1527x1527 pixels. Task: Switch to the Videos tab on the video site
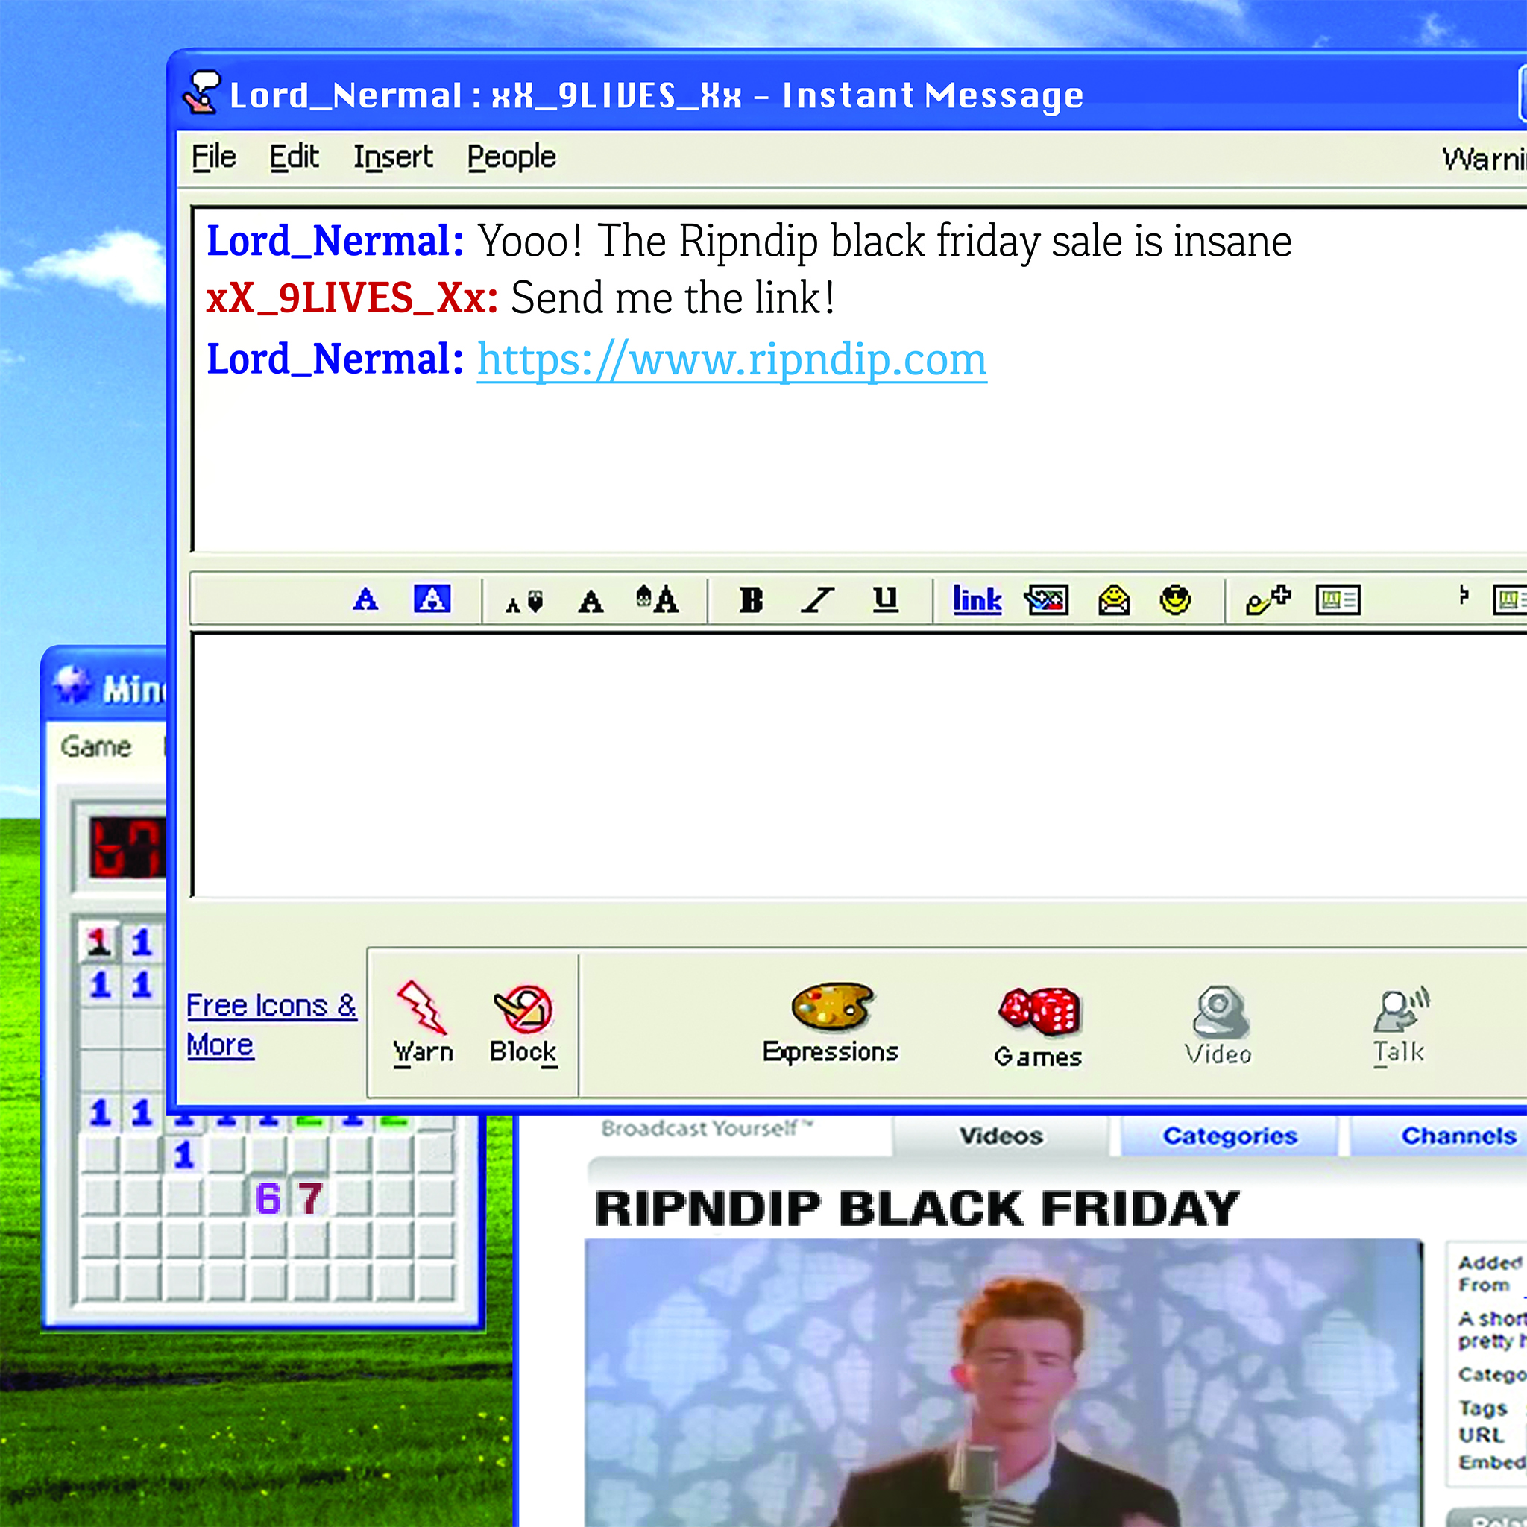(x=1001, y=1136)
